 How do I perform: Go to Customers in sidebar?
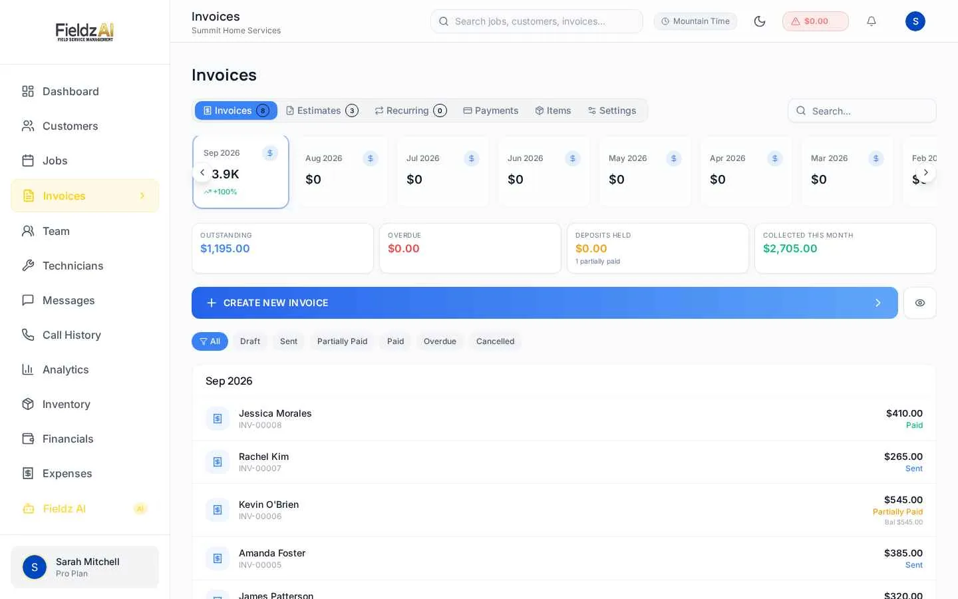(x=84, y=126)
